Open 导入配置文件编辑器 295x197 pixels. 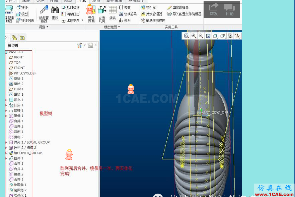tap(185, 14)
